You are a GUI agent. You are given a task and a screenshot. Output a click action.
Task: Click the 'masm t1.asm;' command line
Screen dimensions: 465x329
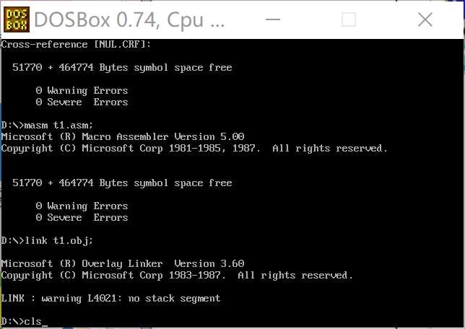(x=47, y=126)
